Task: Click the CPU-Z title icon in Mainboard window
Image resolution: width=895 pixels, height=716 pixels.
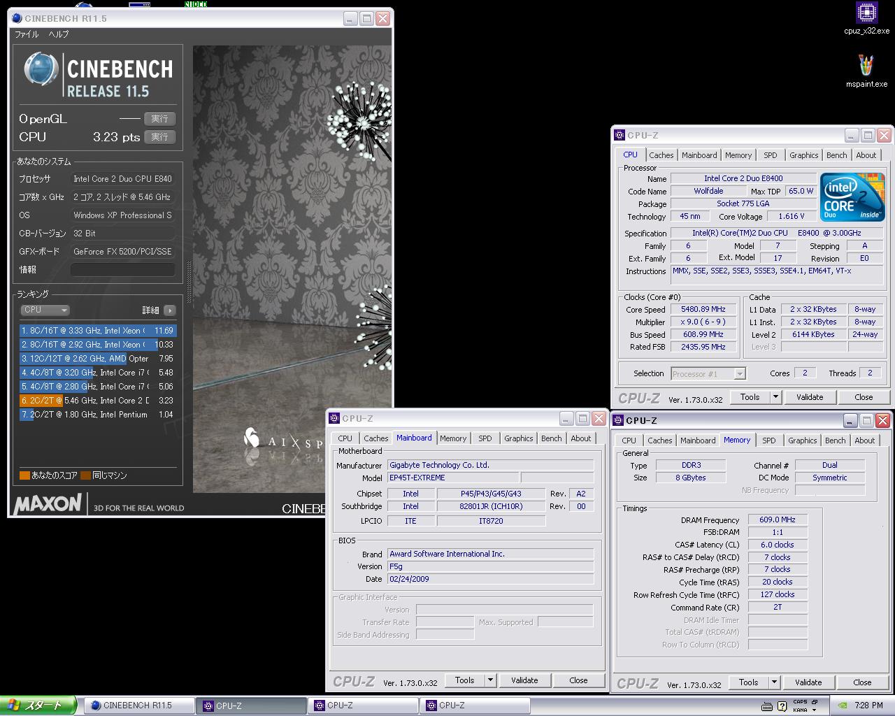Action: (x=334, y=419)
